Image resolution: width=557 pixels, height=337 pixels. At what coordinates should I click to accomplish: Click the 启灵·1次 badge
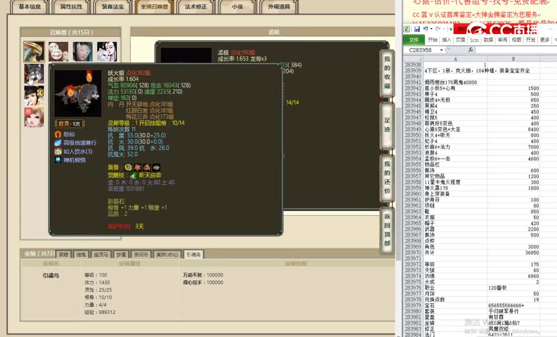(69, 124)
